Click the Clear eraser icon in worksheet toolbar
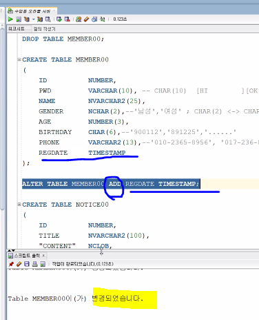 click(x=86, y=19)
